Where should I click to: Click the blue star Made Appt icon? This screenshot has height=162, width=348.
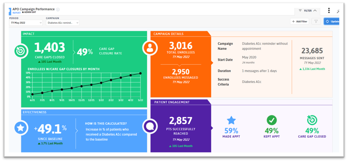pyautogui.click(x=231, y=120)
